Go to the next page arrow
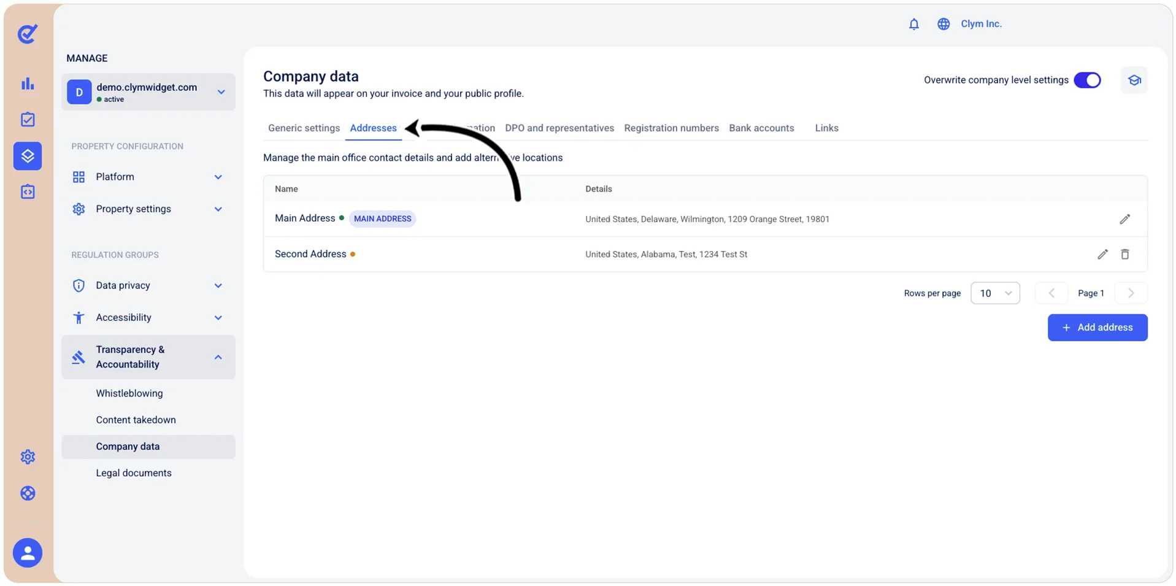 click(x=1131, y=293)
